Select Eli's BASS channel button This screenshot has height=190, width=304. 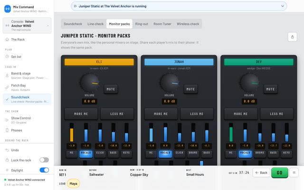pos(113,154)
